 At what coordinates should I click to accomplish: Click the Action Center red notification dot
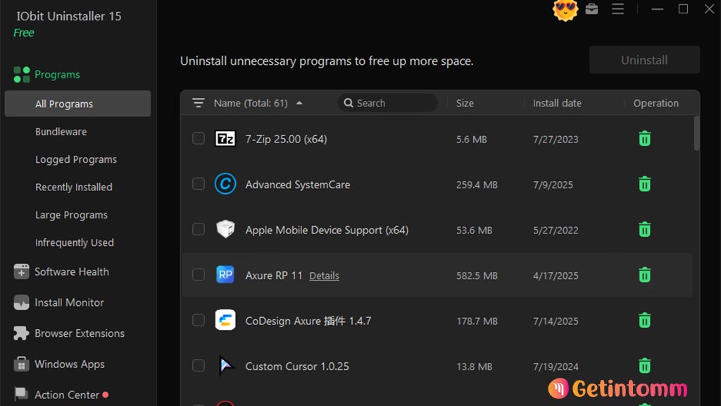(x=106, y=395)
